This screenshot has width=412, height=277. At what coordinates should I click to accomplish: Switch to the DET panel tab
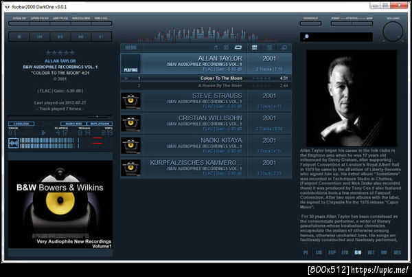pyautogui.click(x=371, y=252)
